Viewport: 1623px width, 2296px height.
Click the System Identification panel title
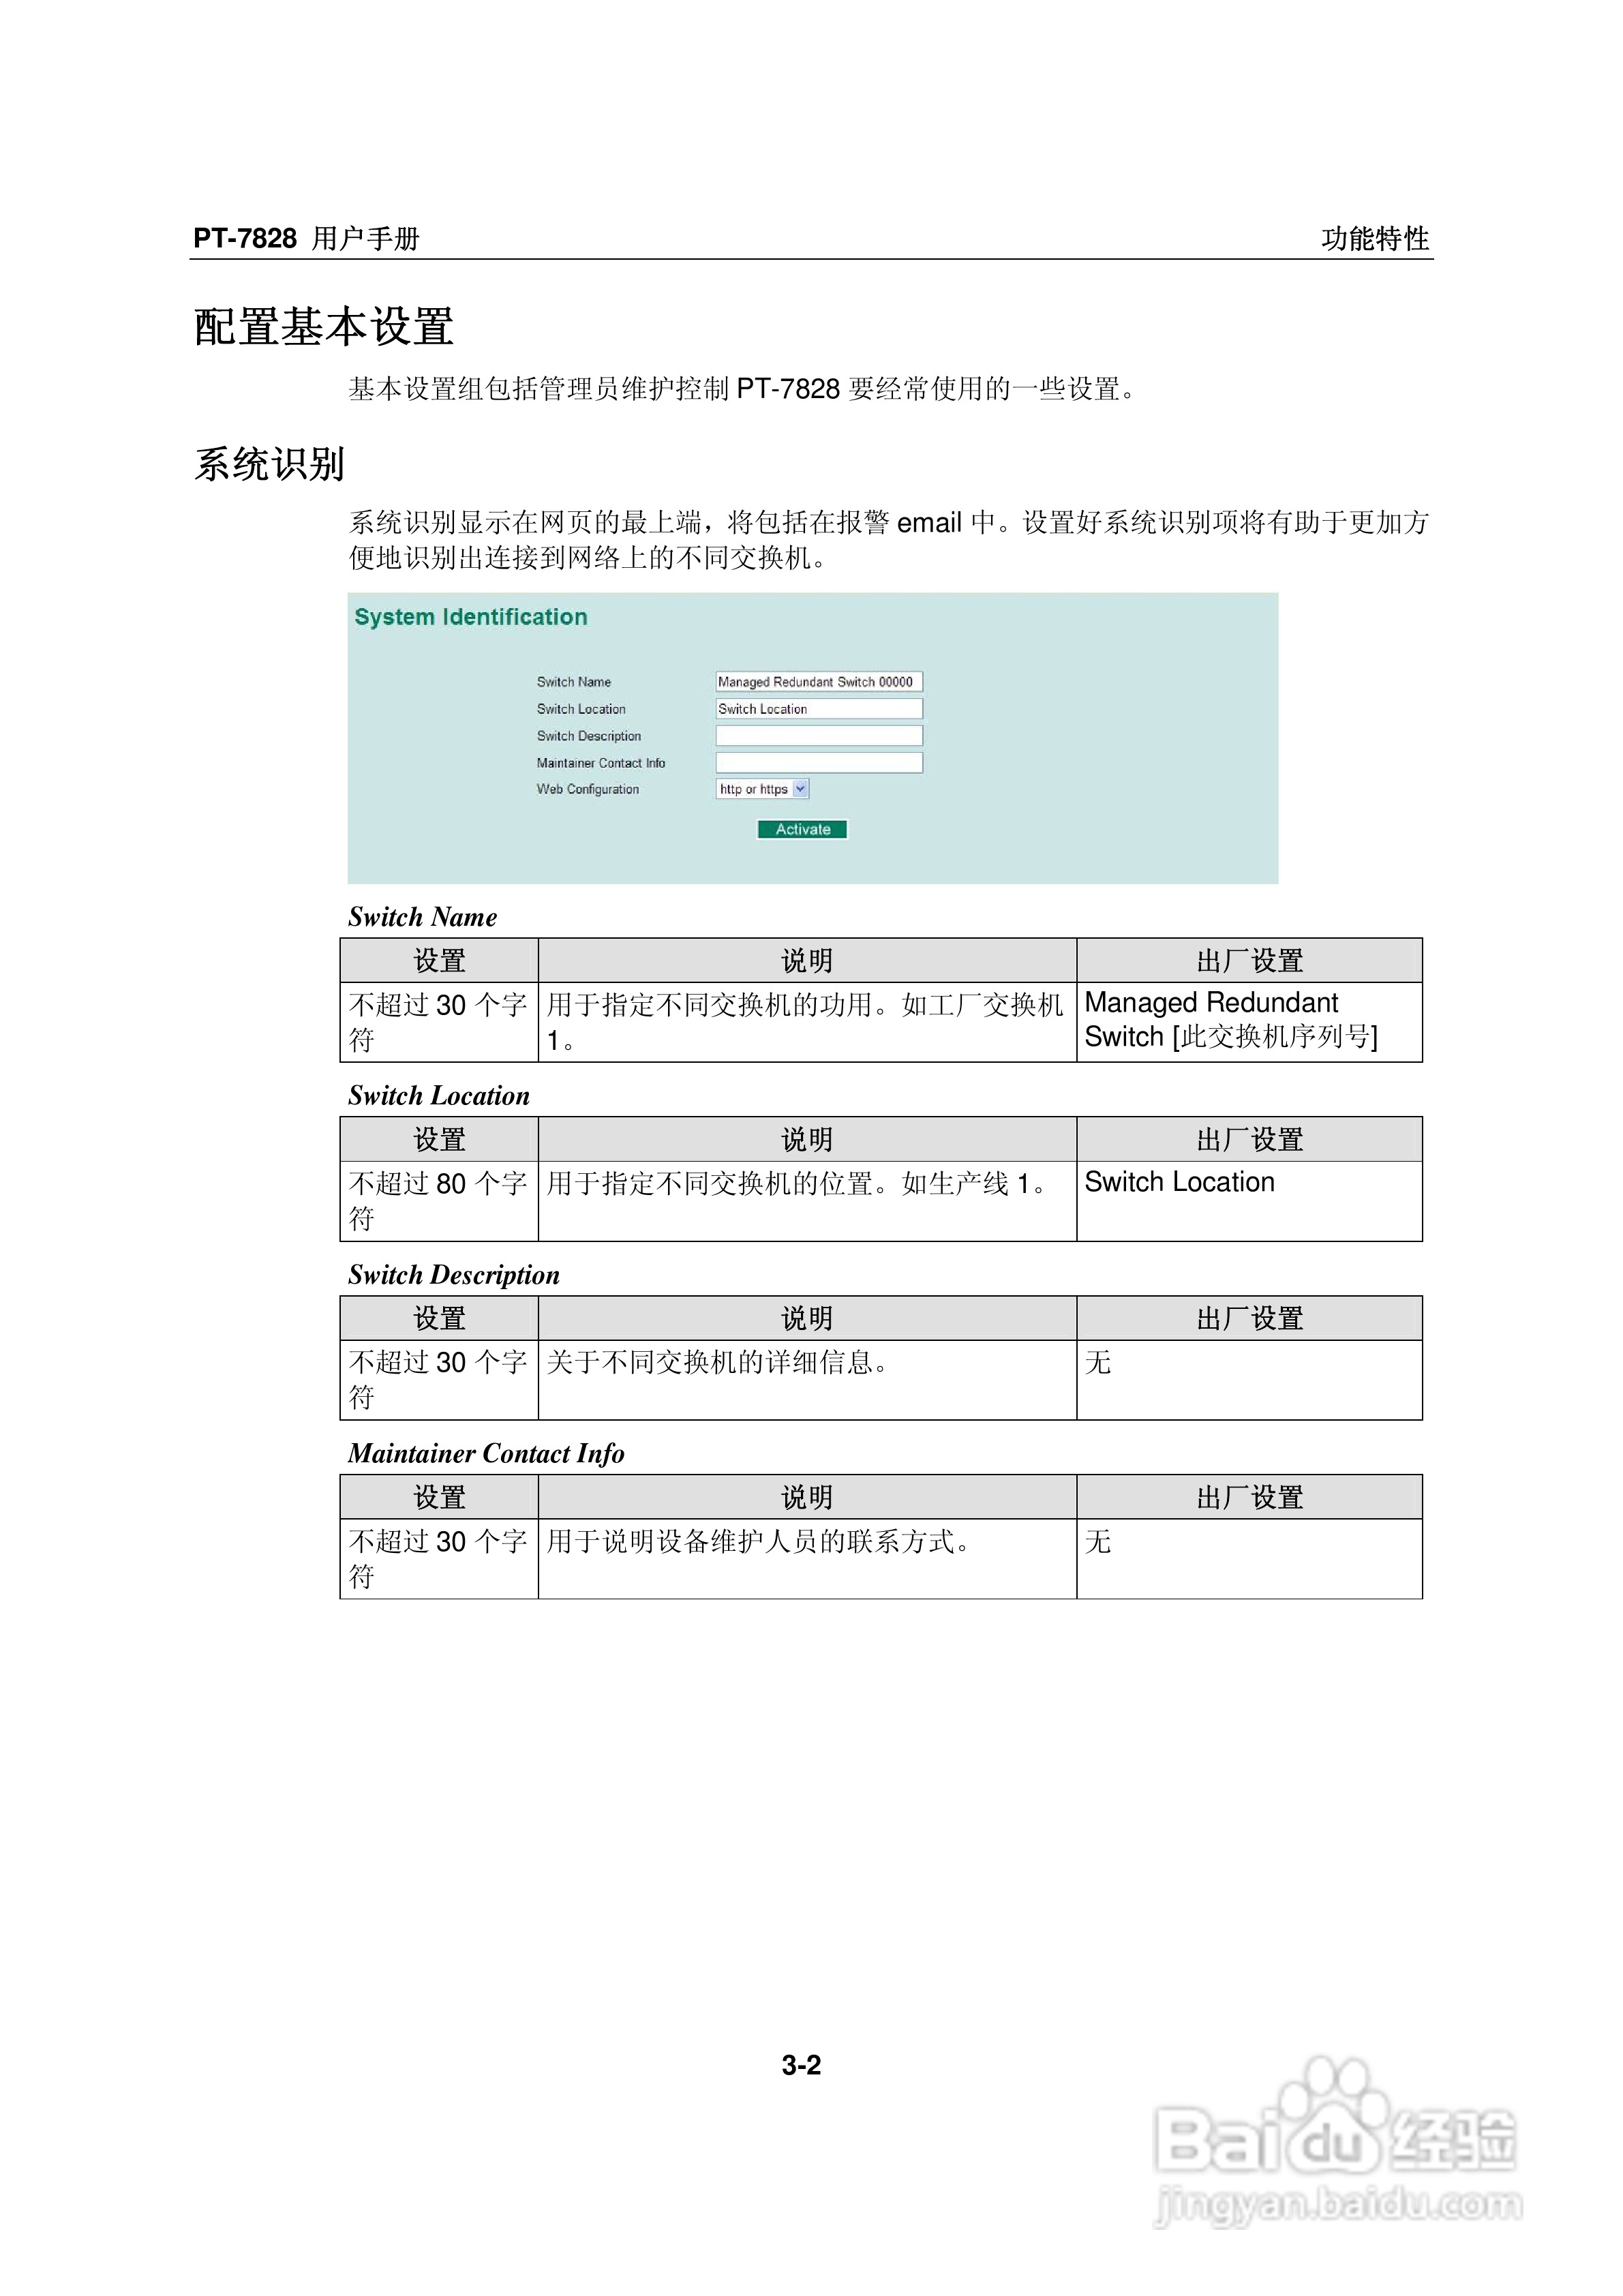(470, 617)
